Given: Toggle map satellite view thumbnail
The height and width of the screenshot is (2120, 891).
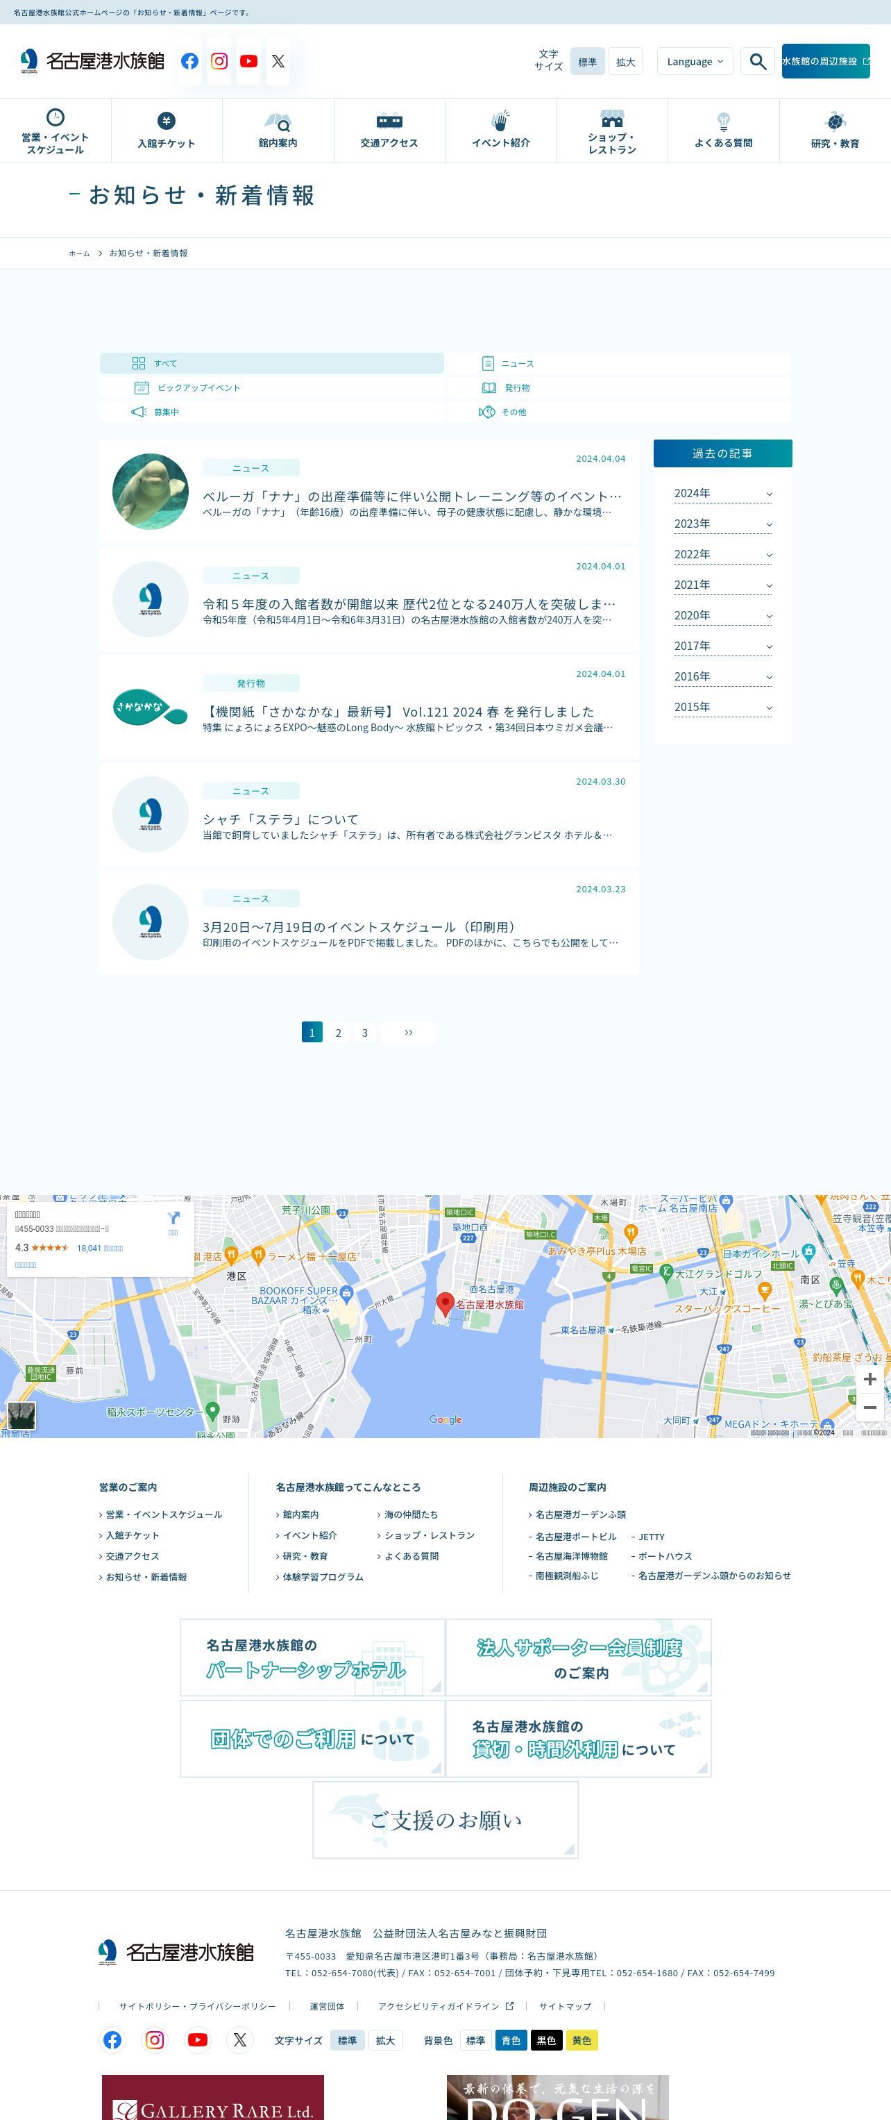Looking at the screenshot, I should [22, 1415].
